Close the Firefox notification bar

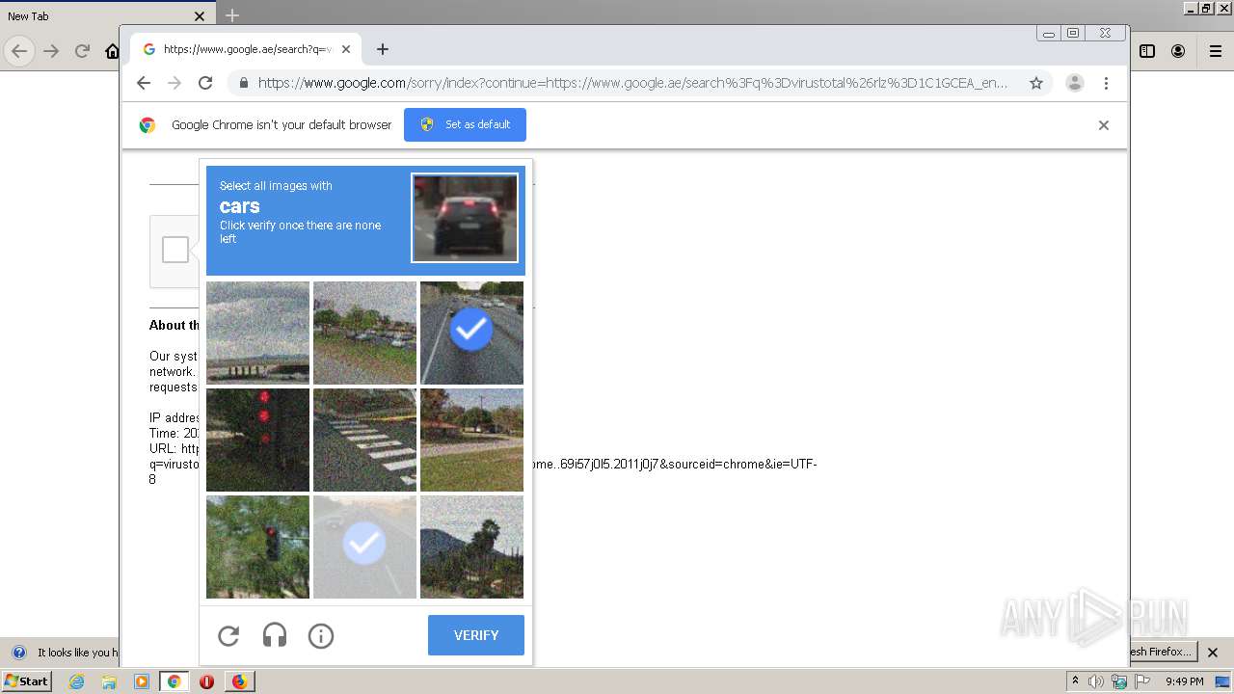[x=1213, y=653]
